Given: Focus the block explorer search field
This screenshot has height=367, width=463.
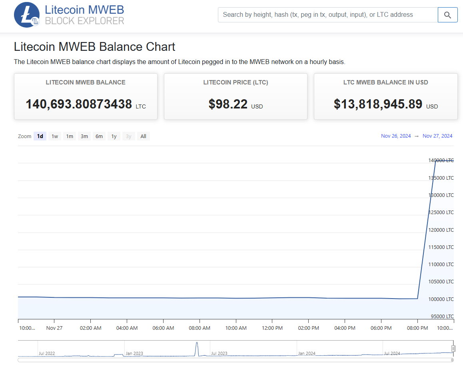Looking at the screenshot, I should coord(328,15).
